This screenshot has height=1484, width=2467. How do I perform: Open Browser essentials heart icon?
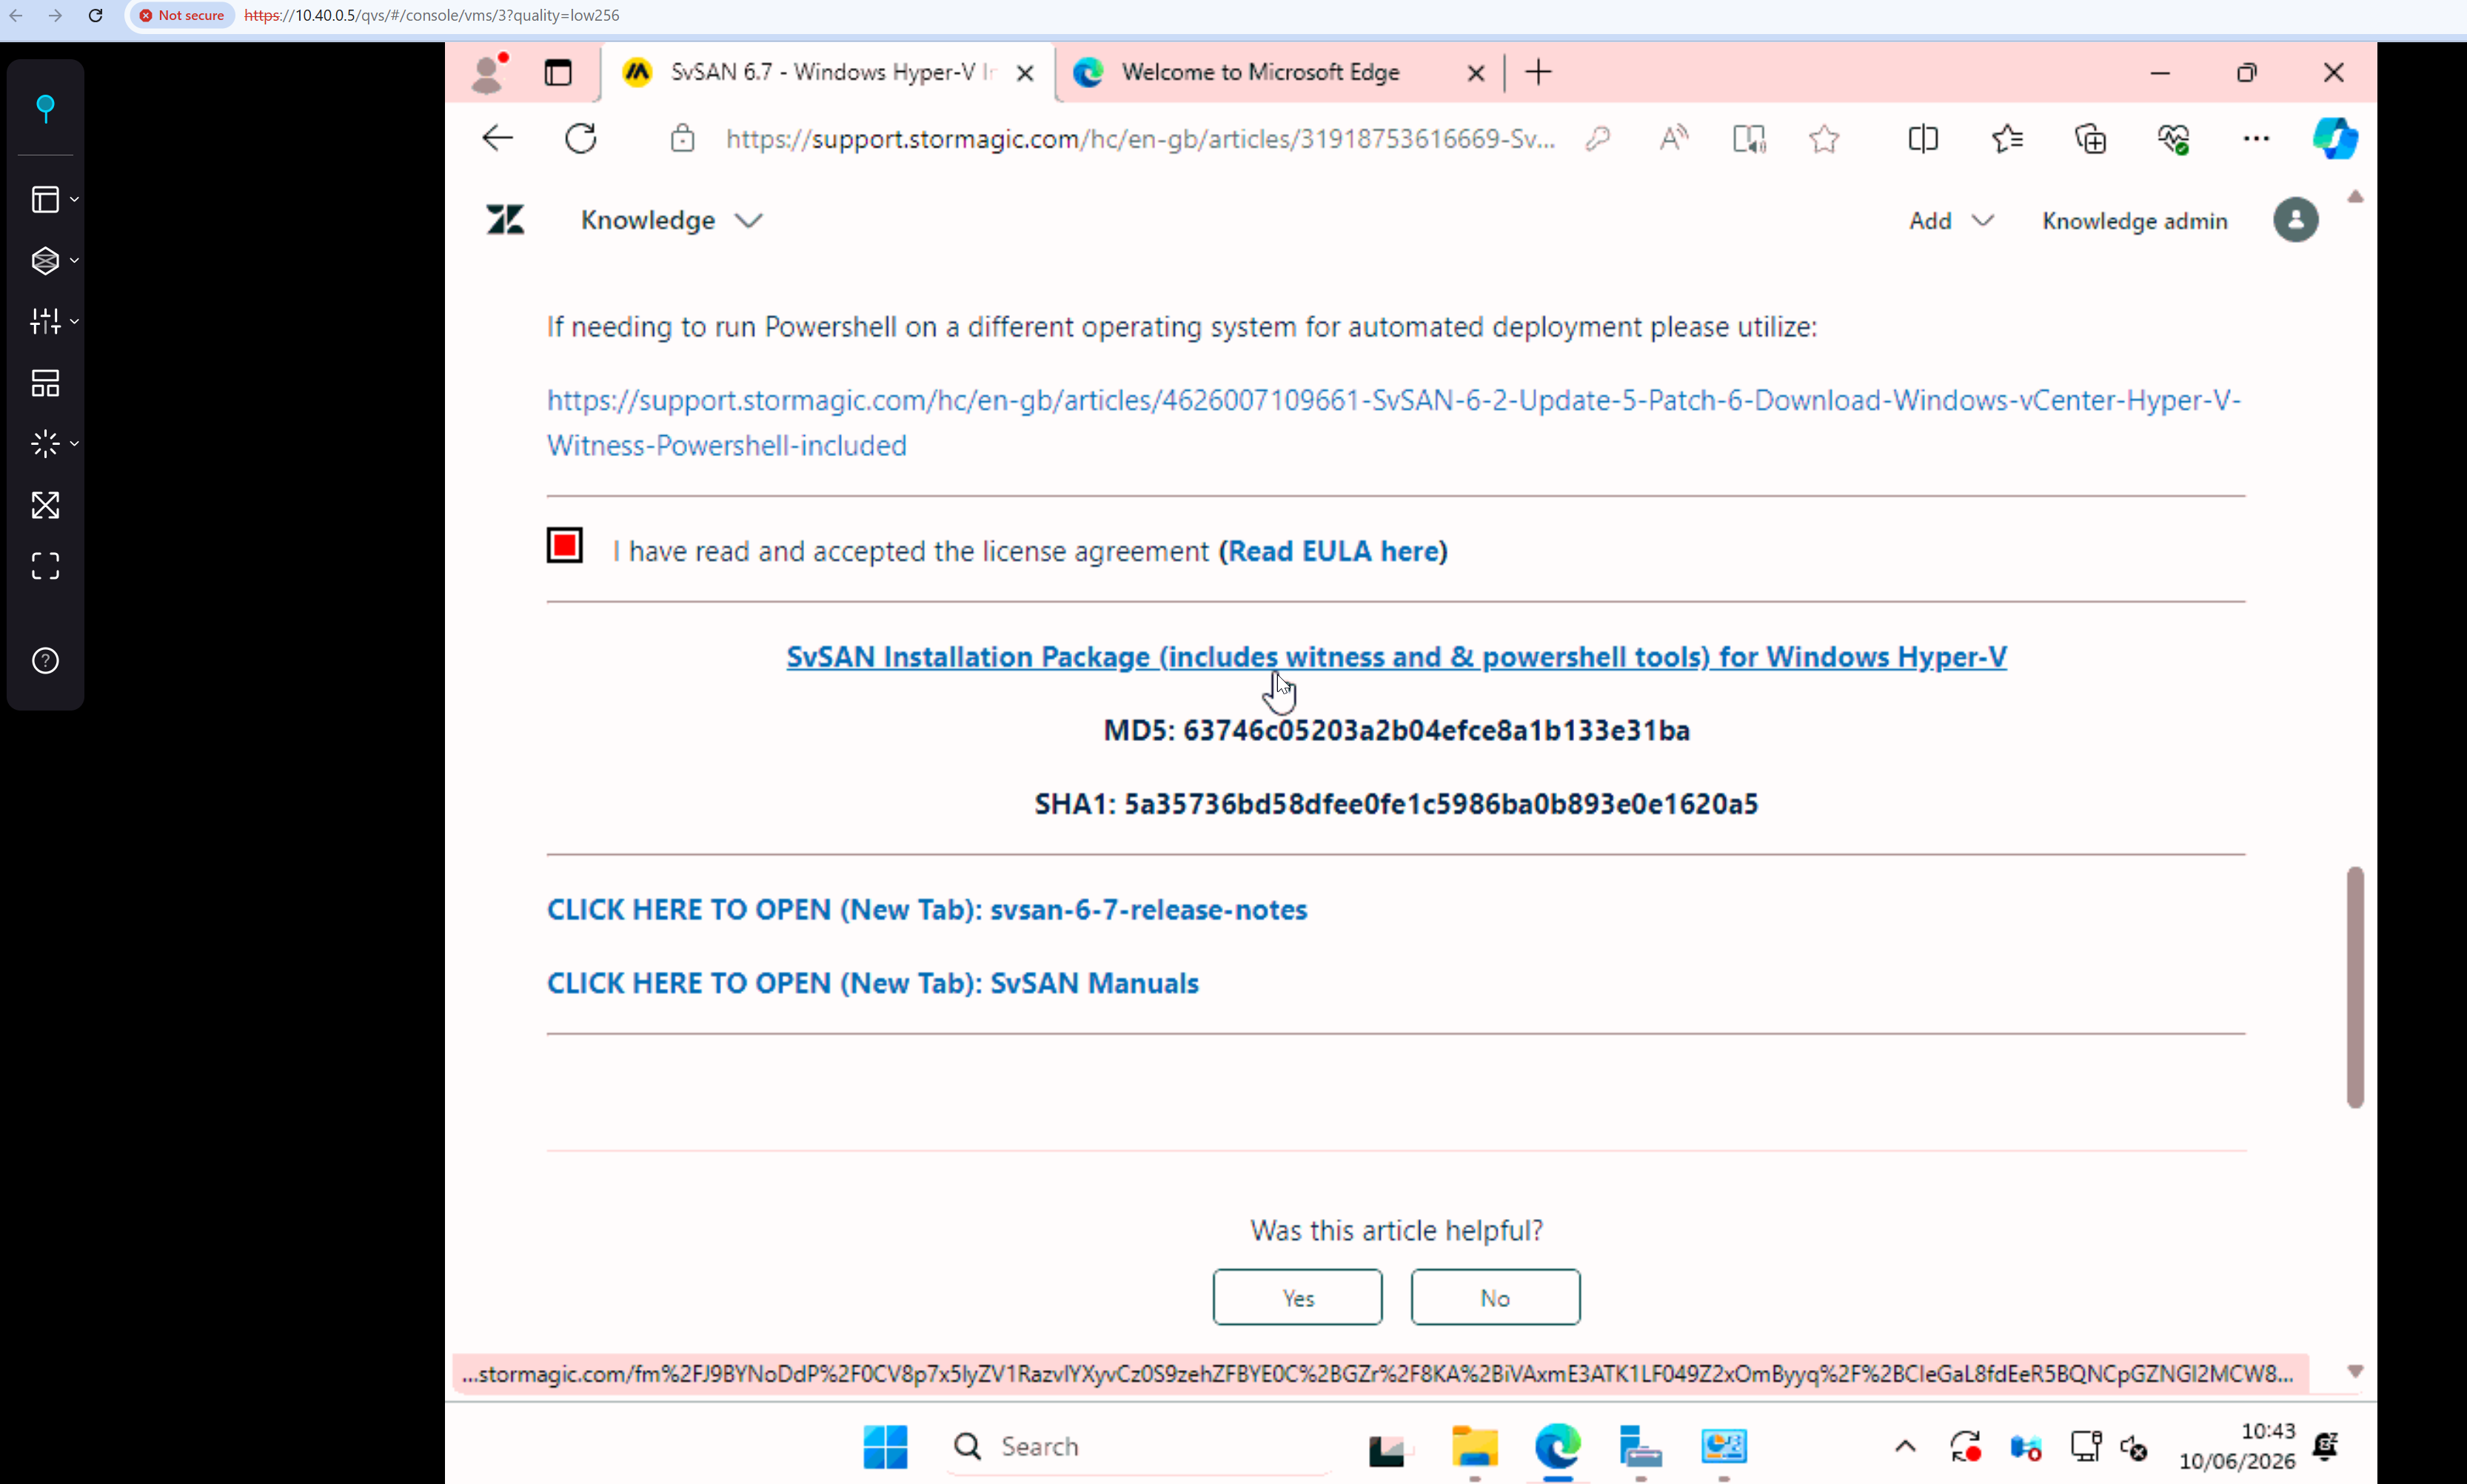[x=2174, y=138]
